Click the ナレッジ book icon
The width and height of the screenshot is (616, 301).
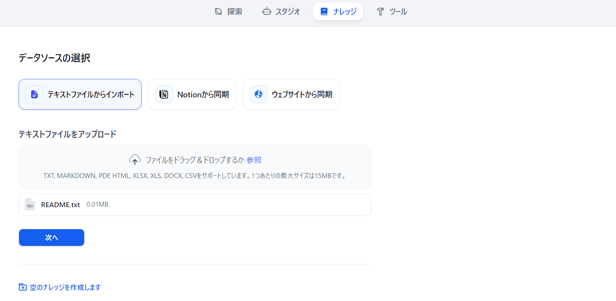tap(324, 11)
